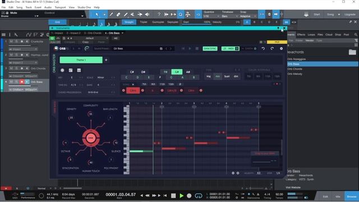The image size is (359, 202).
Task: Select the Line draw tool
Action: pos(126,15)
